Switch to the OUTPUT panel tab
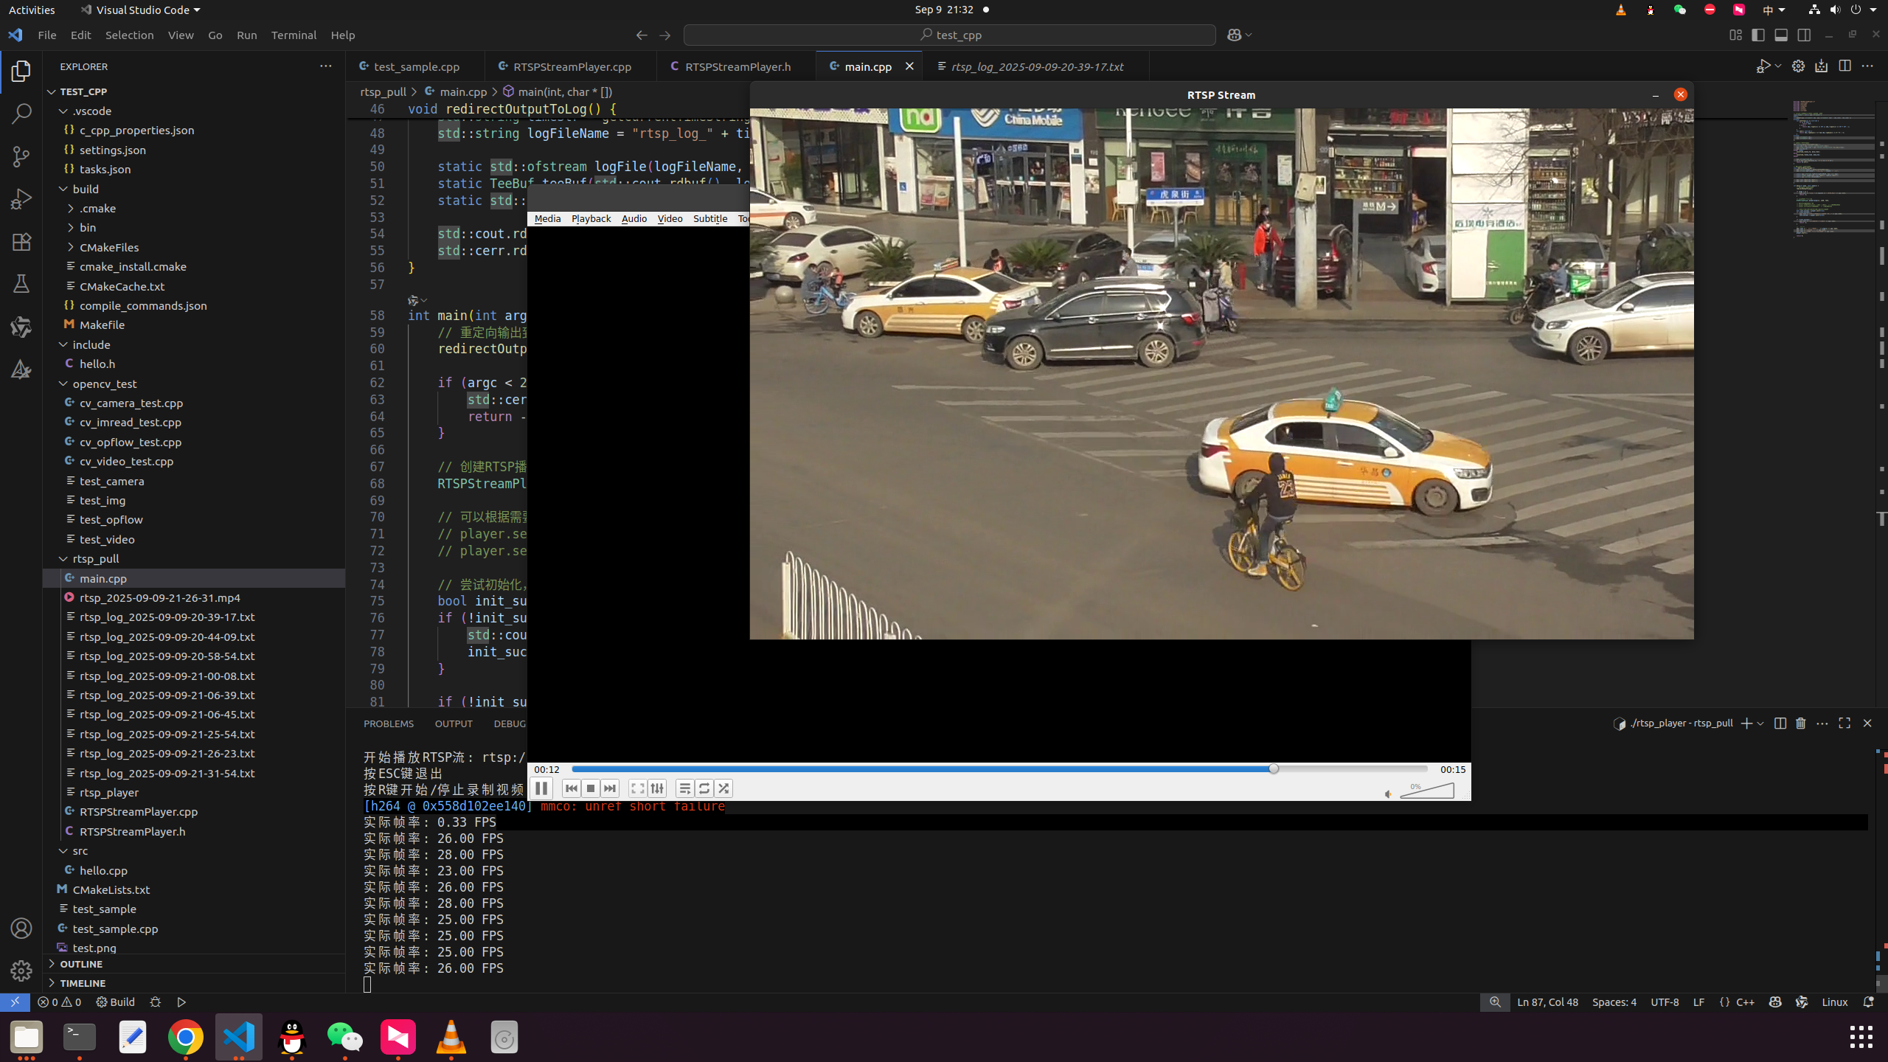The image size is (1888, 1062). pyautogui.click(x=454, y=723)
